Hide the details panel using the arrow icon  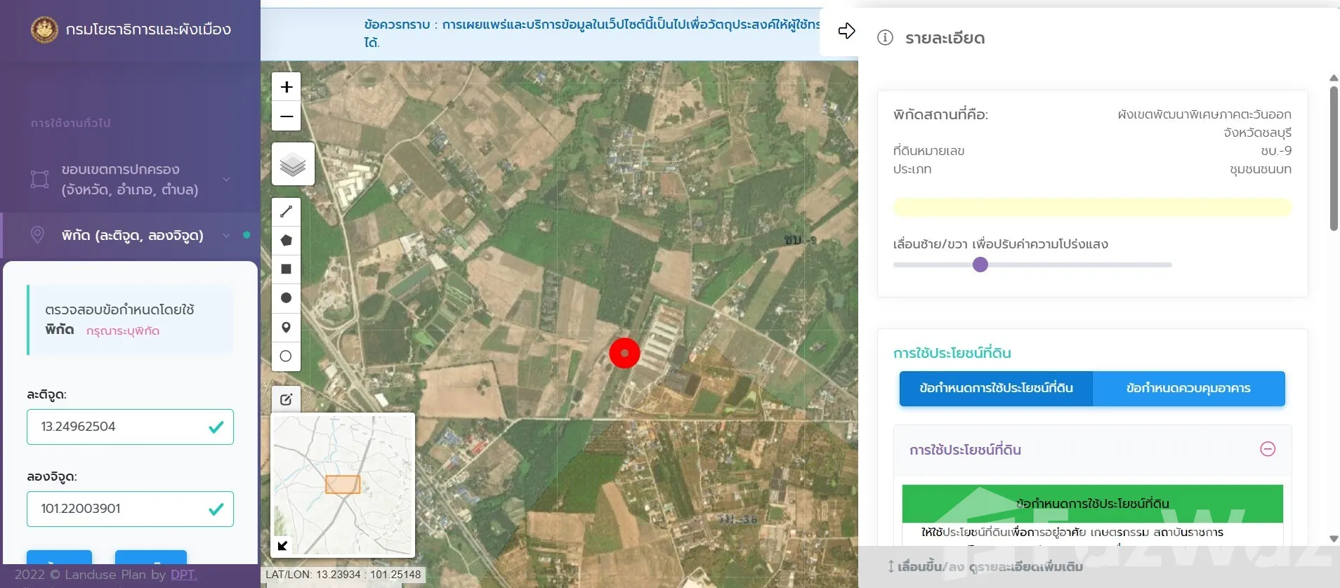[846, 31]
